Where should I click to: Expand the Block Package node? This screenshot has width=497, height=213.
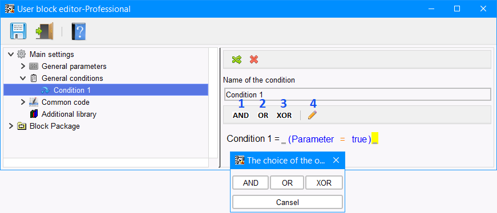pyautogui.click(x=11, y=126)
